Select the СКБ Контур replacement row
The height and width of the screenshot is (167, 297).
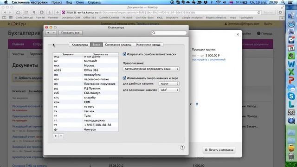[85, 93]
